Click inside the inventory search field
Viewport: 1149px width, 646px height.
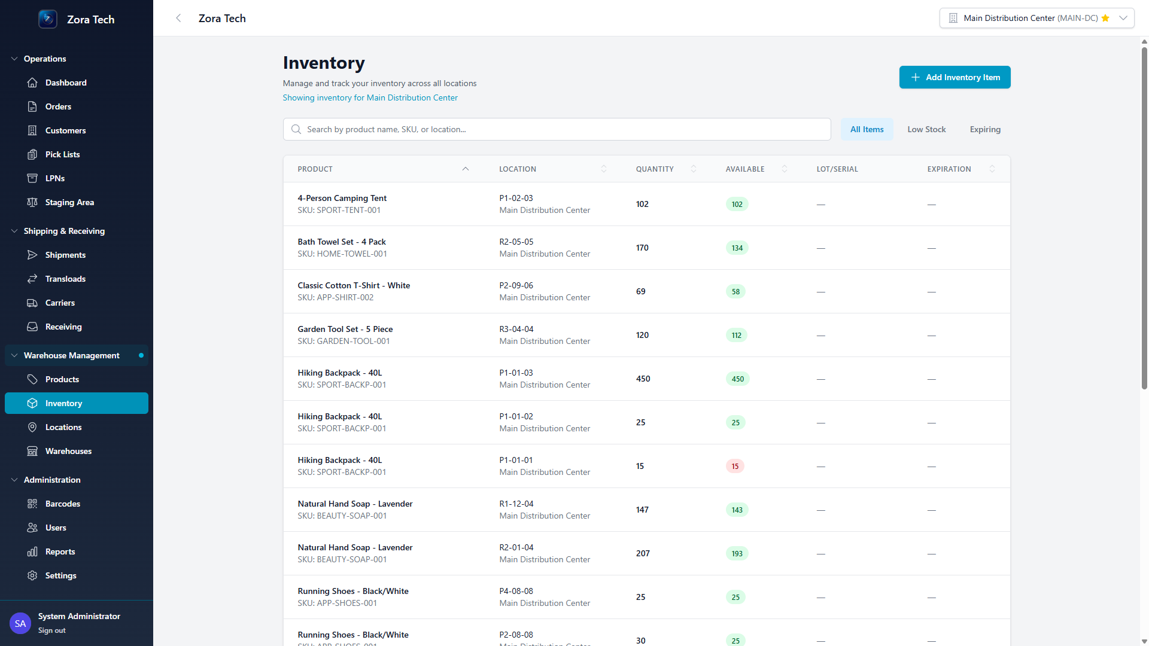(x=557, y=129)
